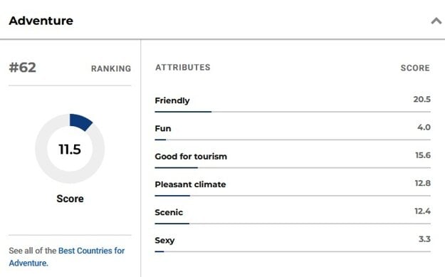Open the Best Countries for Adventure link

click(x=67, y=257)
